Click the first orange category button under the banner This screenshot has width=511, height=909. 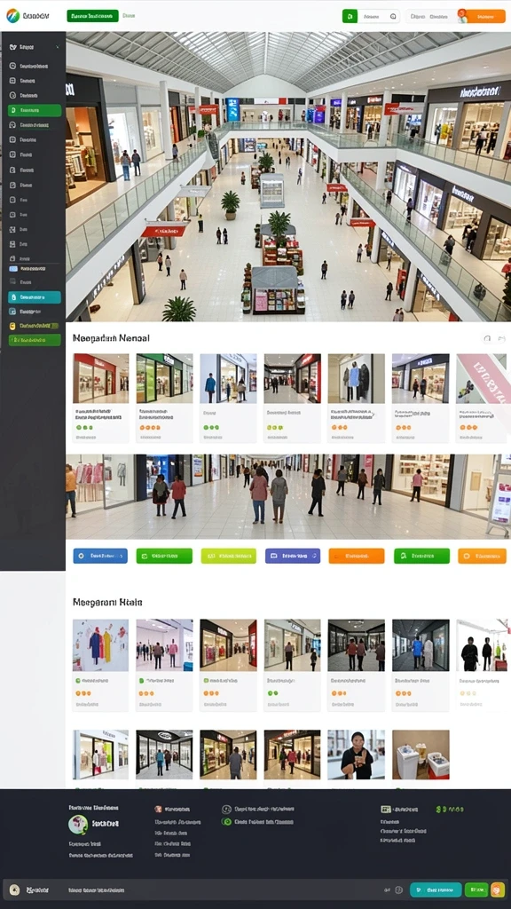click(357, 556)
